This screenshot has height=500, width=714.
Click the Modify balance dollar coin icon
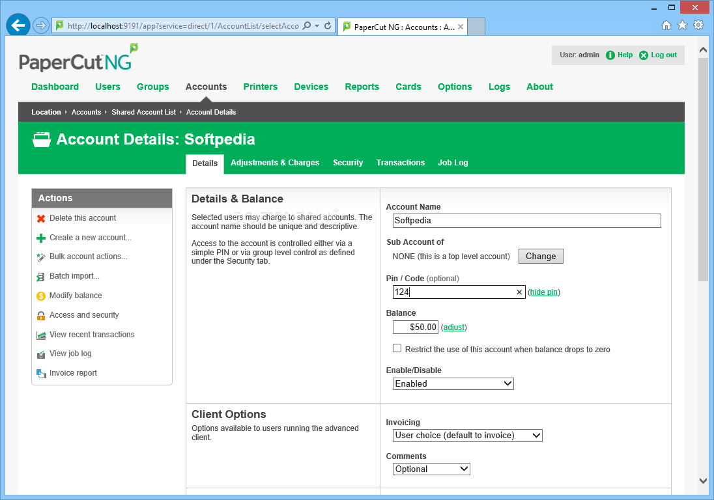41,296
